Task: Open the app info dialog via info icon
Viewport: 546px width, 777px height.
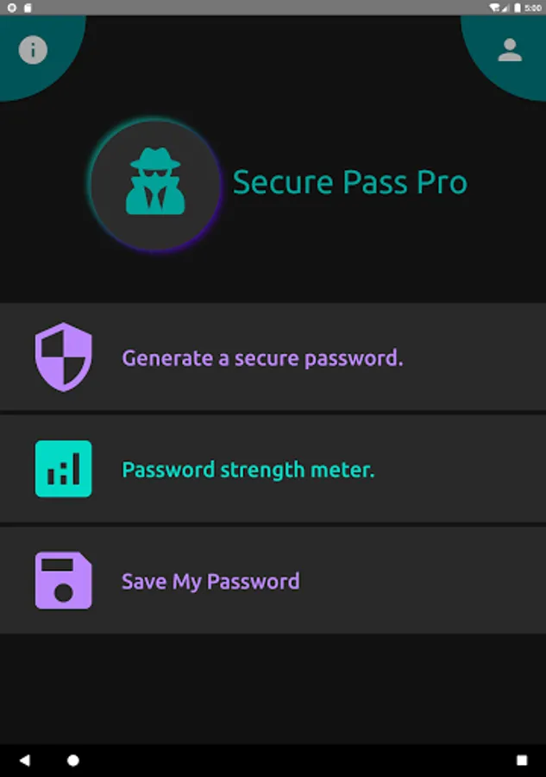Action: (35, 49)
